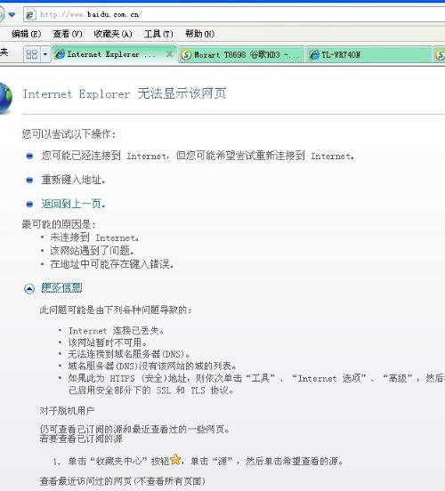Click the text 对于脱机用户

pyautogui.click(x=67, y=411)
